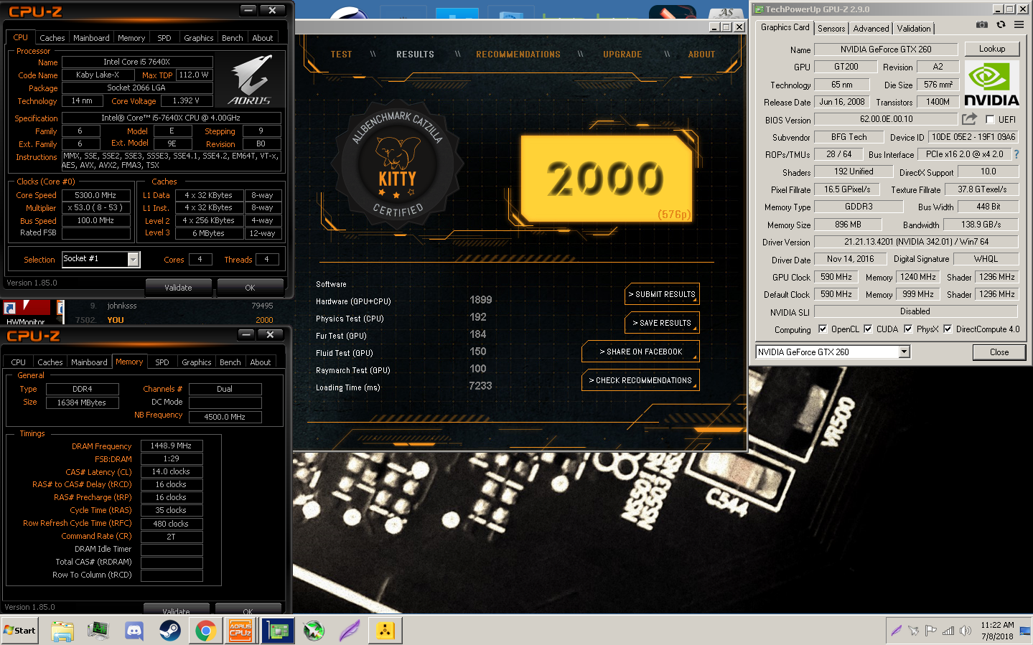
Task: Click the HWMonitor desktop icon
Action: (x=25, y=311)
